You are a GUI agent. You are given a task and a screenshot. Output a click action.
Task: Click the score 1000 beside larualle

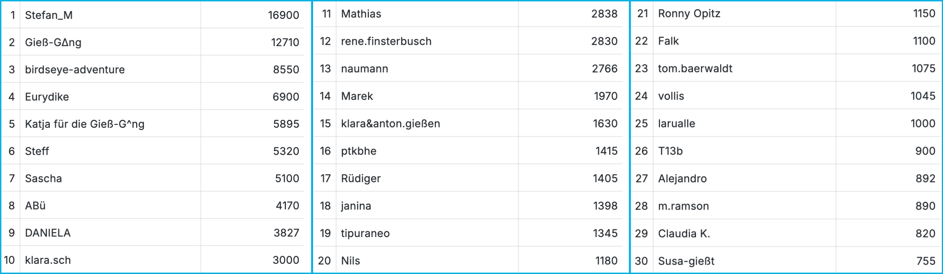923,124
